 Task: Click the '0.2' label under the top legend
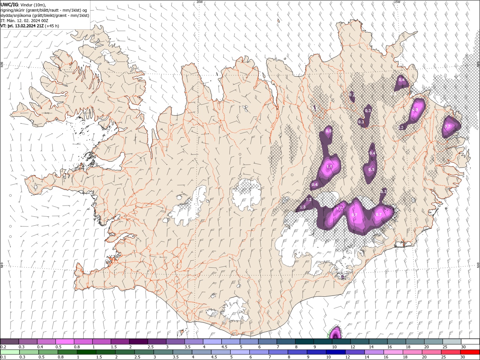pyautogui.click(x=3, y=347)
